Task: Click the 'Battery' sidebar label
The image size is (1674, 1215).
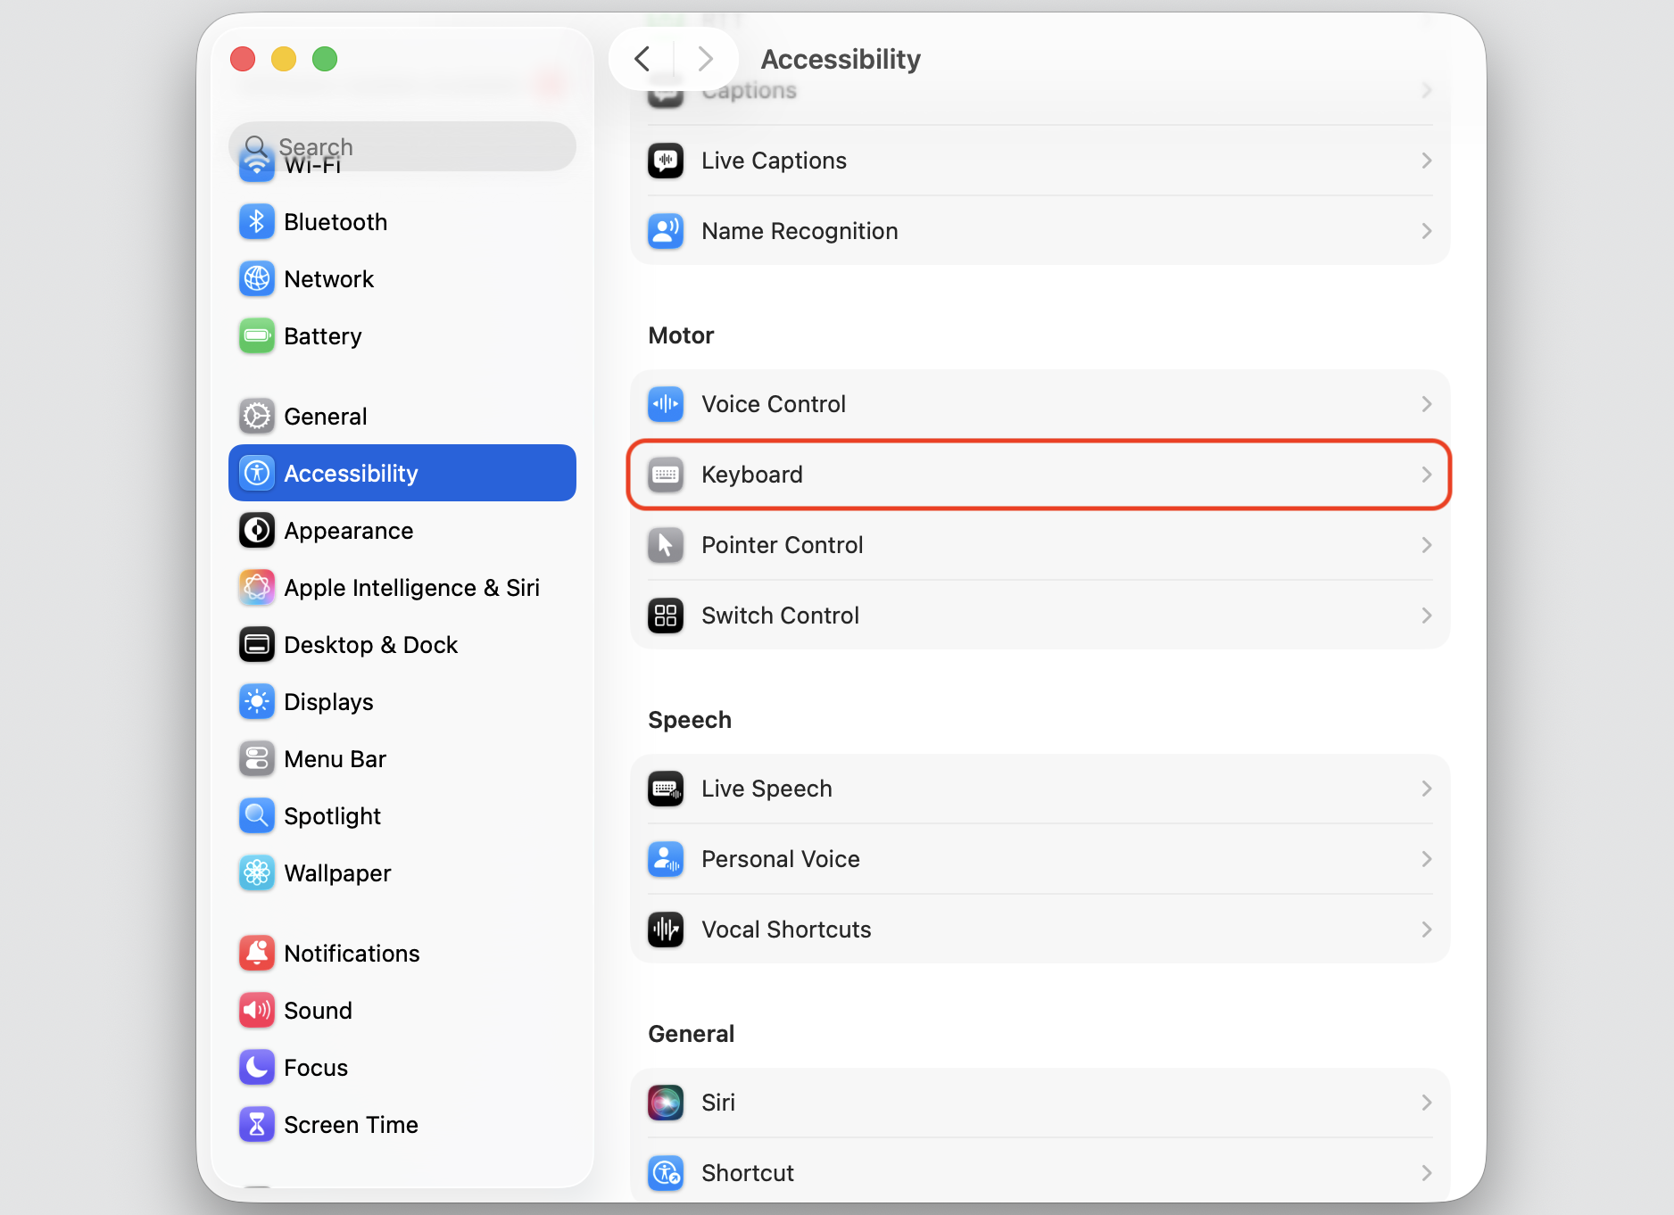Action: pyautogui.click(x=322, y=336)
